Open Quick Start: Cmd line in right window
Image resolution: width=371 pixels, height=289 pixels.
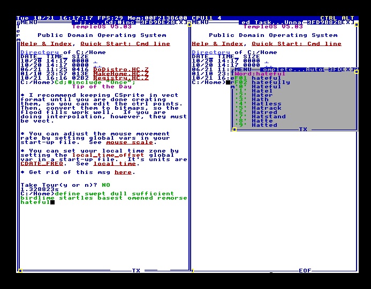pos(297,44)
